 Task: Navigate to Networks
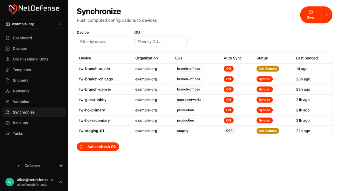[21, 91]
